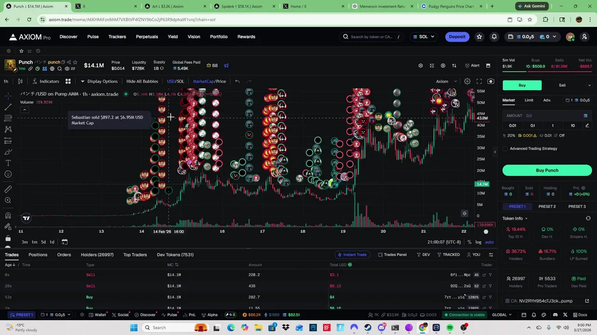Toggle the auto scale on chart

click(x=489, y=242)
